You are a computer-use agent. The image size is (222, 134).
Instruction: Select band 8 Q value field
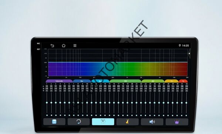[78, 88]
